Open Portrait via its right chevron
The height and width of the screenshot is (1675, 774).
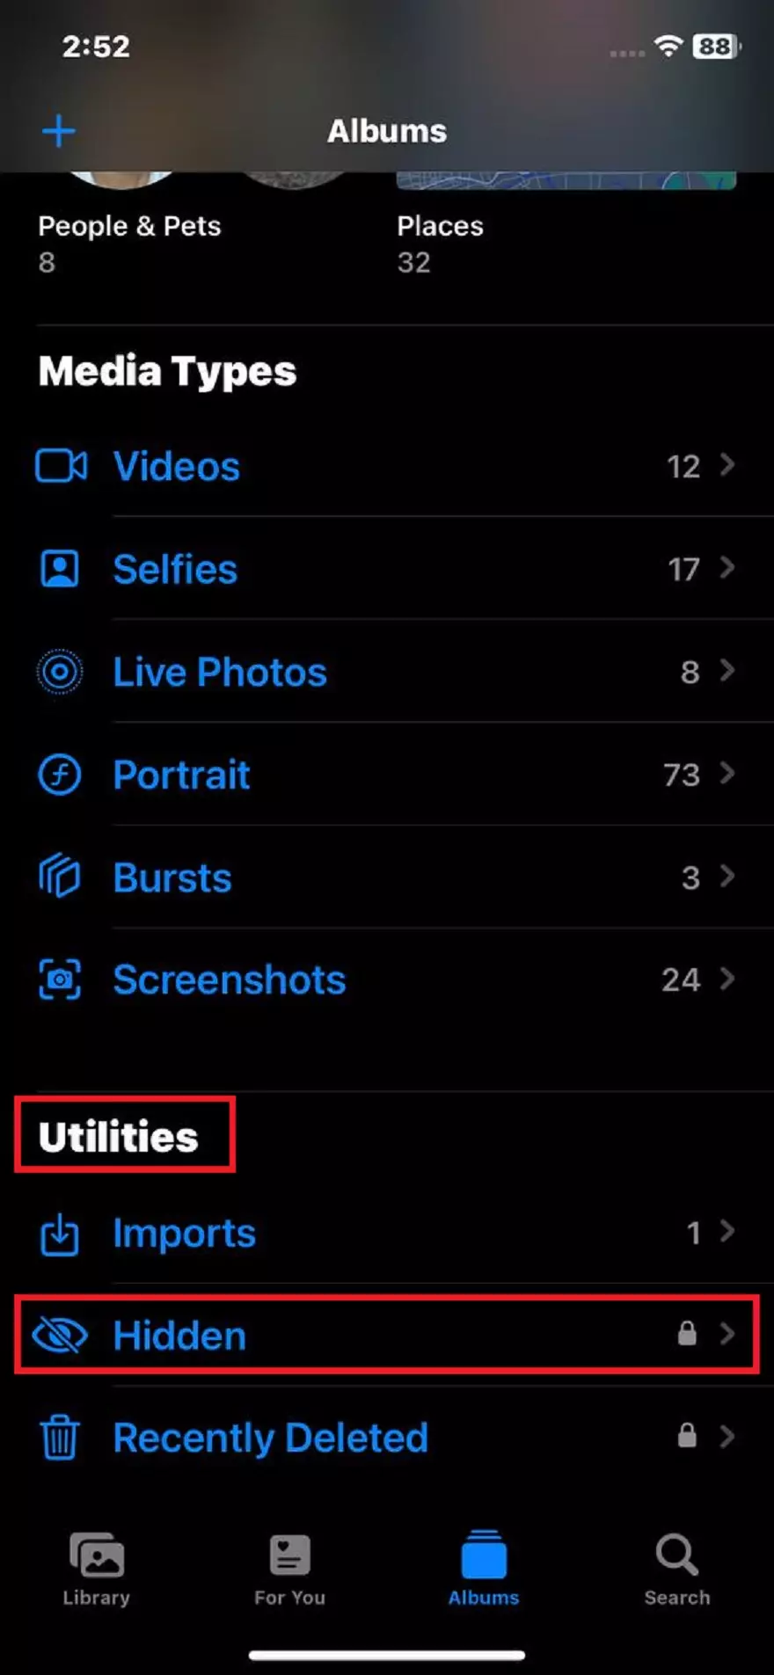[727, 773]
